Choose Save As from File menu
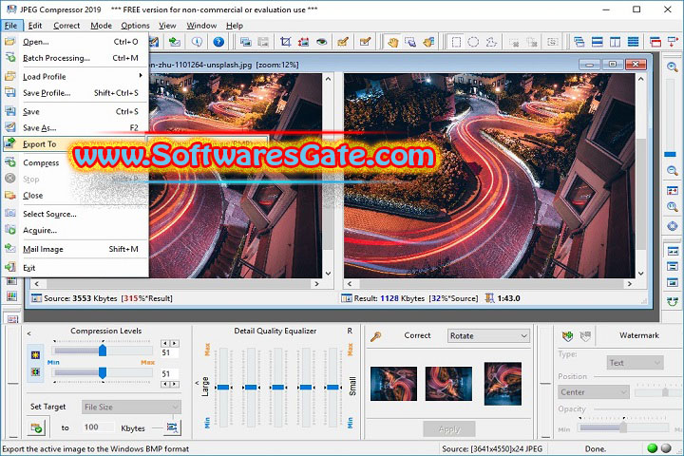The width and height of the screenshot is (684, 456). pyautogui.click(x=75, y=128)
